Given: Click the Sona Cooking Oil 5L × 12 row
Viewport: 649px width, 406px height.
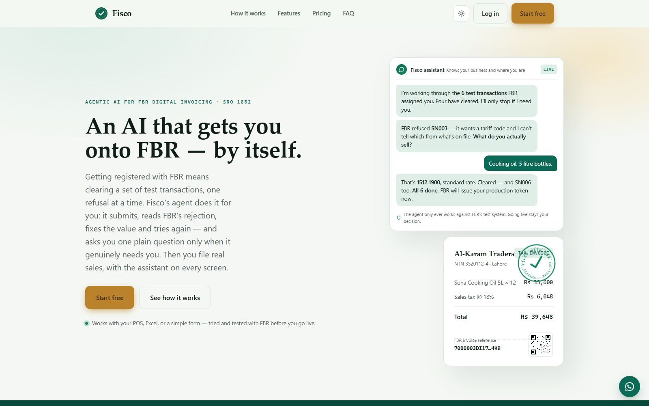Looking at the screenshot, I should [x=503, y=283].
